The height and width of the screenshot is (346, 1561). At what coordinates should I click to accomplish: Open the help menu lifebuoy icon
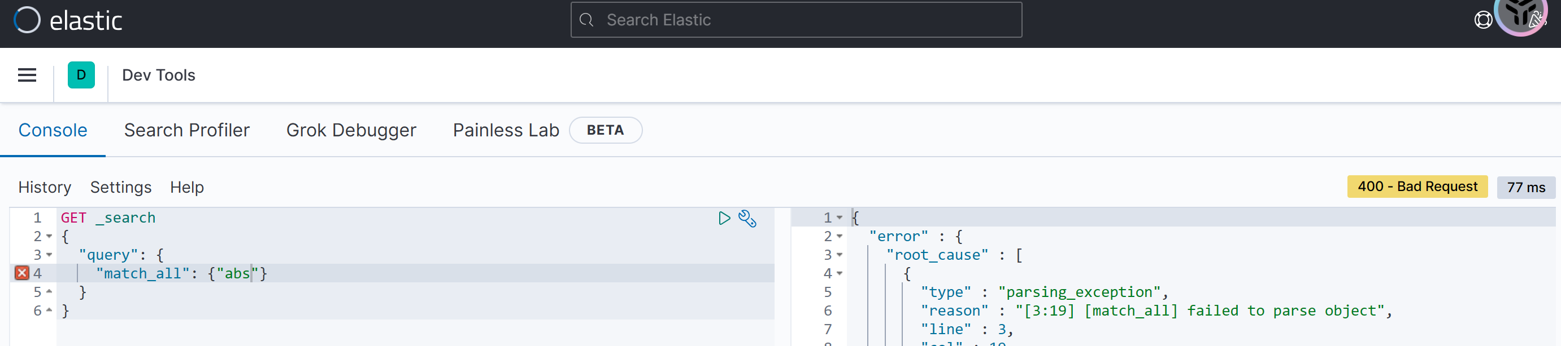click(1483, 20)
